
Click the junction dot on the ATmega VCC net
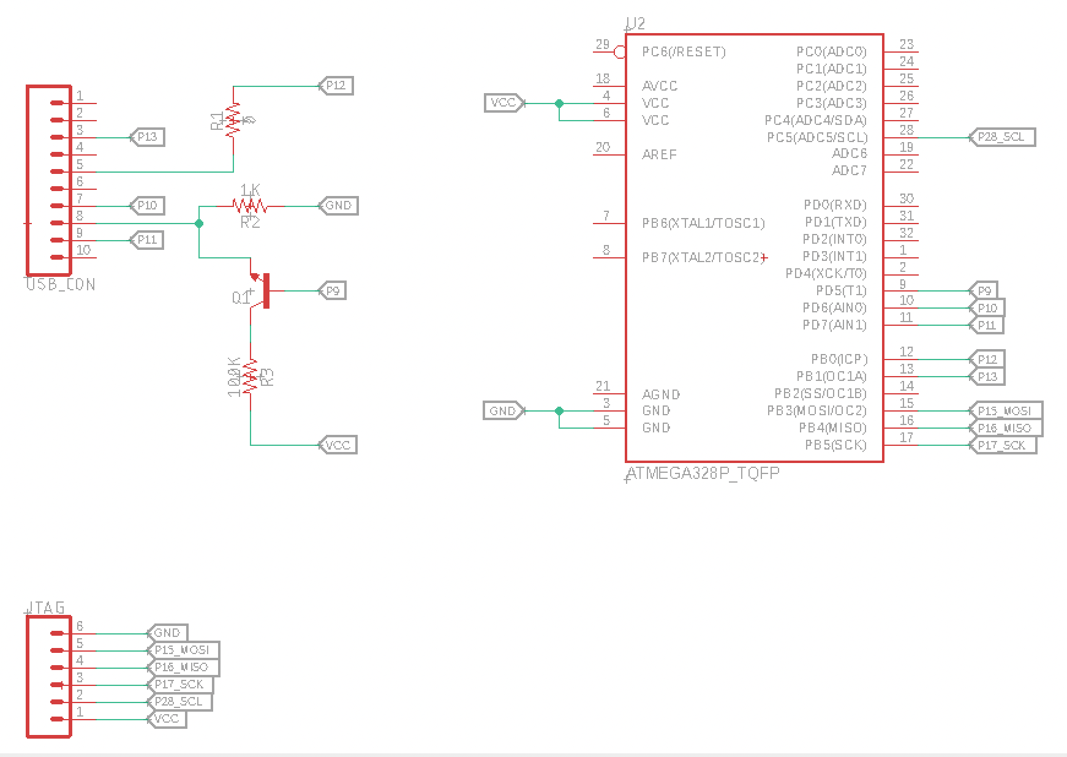click(x=559, y=104)
